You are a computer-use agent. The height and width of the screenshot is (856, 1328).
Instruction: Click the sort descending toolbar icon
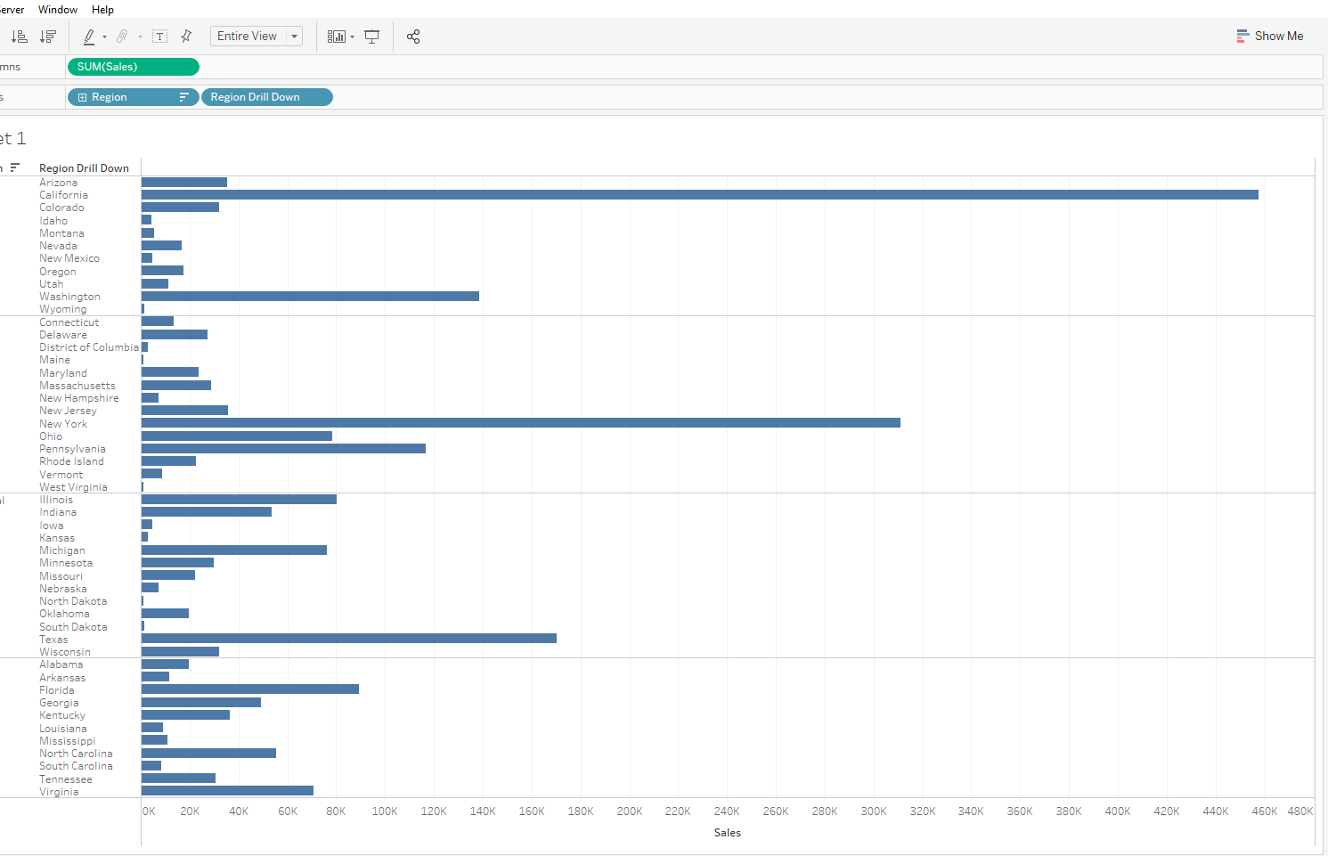pyautogui.click(x=48, y=37)
